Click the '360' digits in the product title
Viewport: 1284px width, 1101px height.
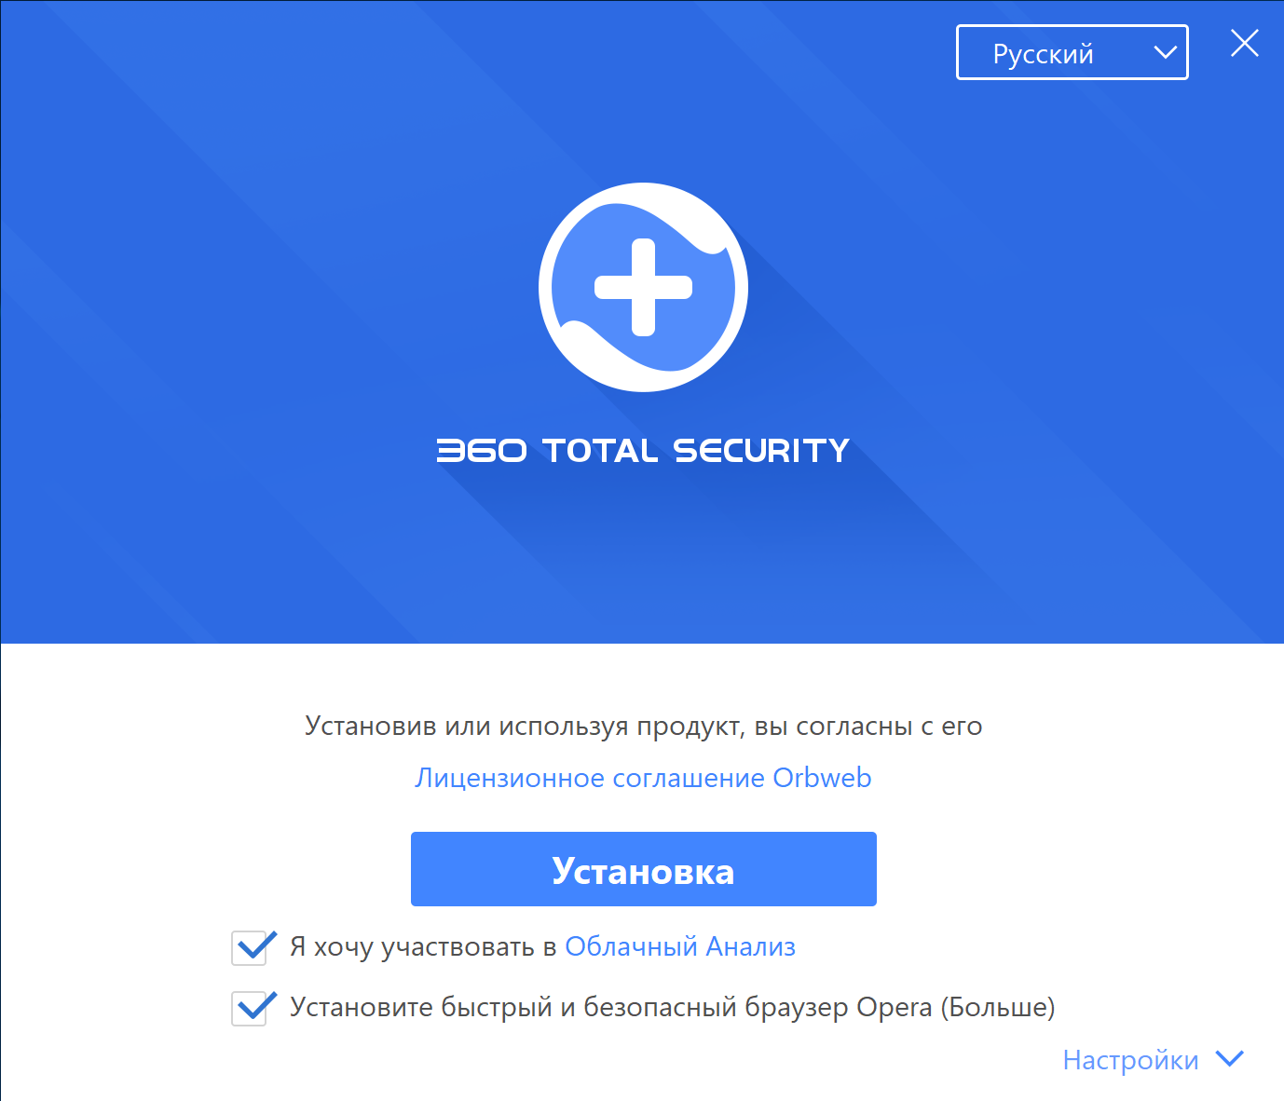tap(482, 451)
